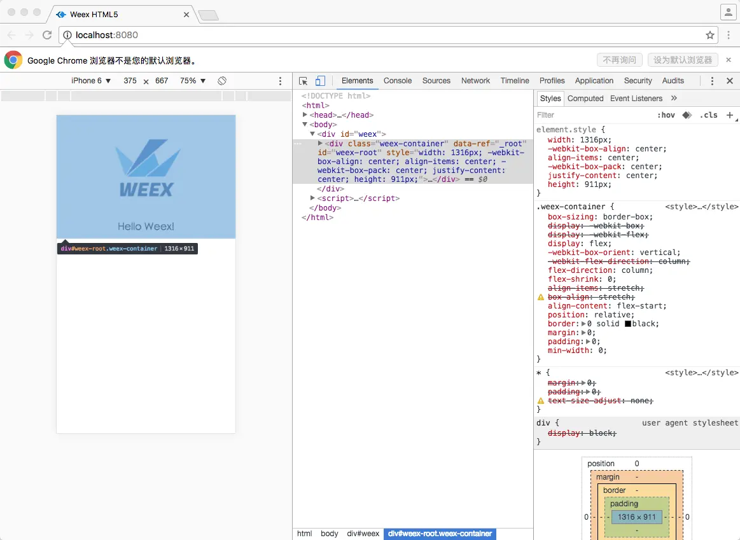Click the localhost:8080 address bar
The height and width of the screenshot is (540, 740).
tap(387, 35)
